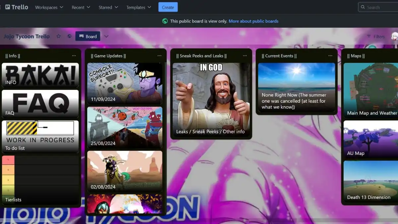The height and width of the screenshot is (224, 398).
Task: Click the Trello logo icon
Action: 7,7
